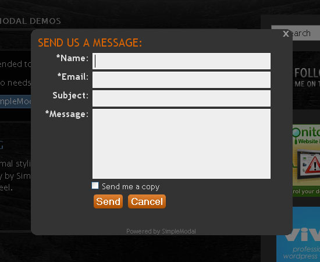Click the Send Us A Message title
Screen dimensions: 320x262
tap(90, 43)
